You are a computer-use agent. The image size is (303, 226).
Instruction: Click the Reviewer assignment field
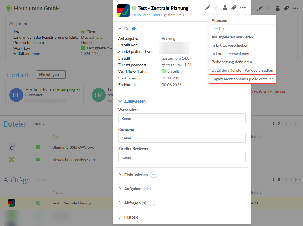tap(182, 138)
